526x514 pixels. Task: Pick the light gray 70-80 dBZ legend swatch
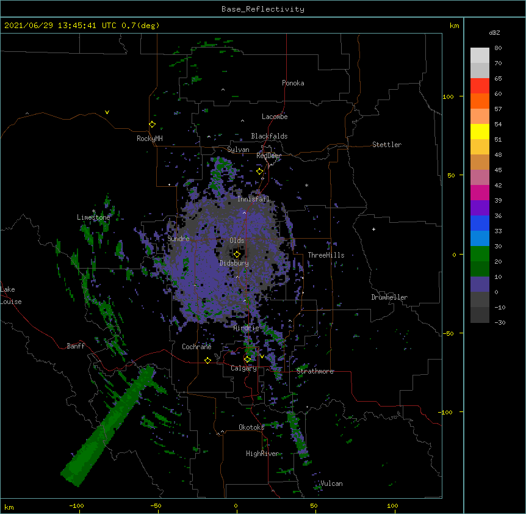480,56
